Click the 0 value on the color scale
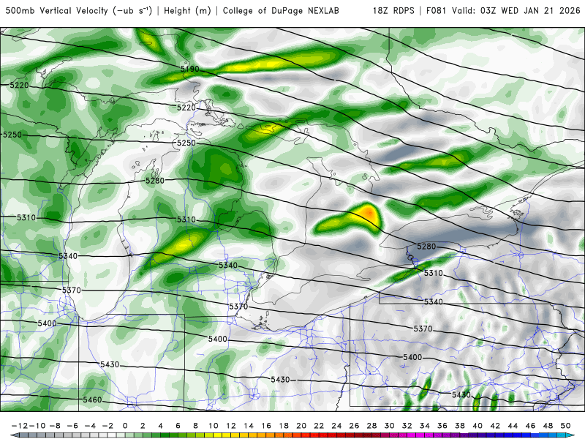Screen dimensions: 585x439 (125, 426)
